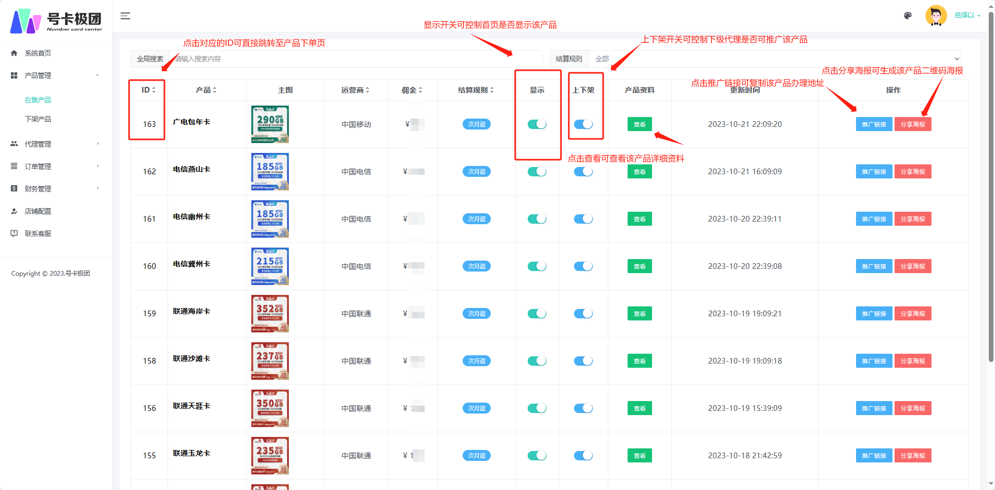Image resolution: width=995 pixels, height=490 pixels.
Task: Toggle 显示 switch for 电信冀州卡
Action: pos(537,266)
